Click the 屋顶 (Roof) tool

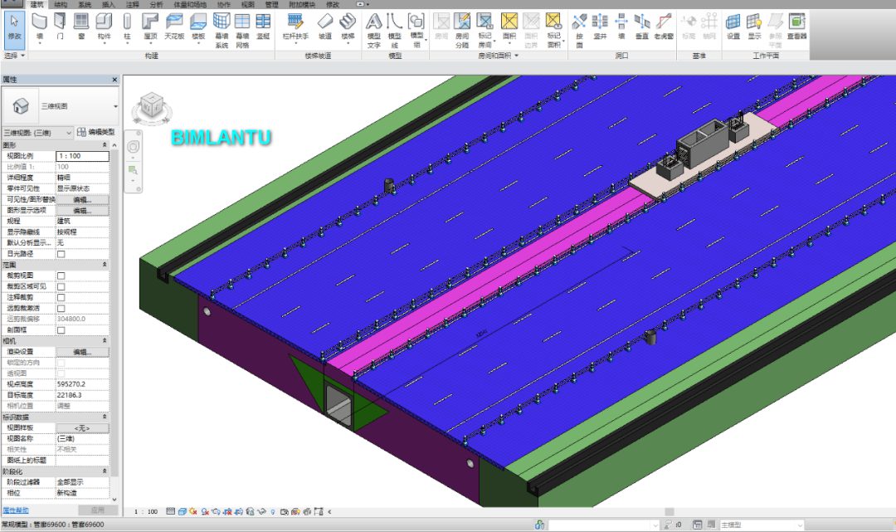pos(150,27)
